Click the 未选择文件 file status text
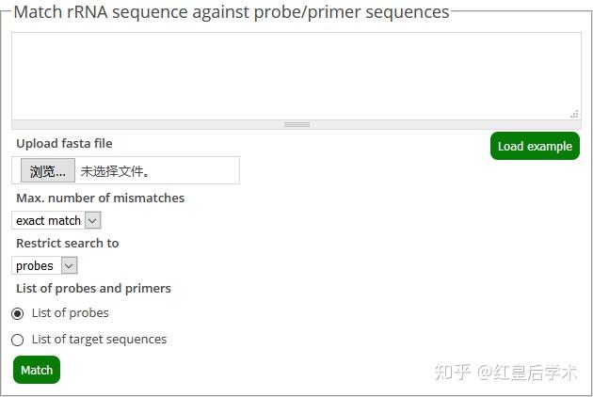Image resolution: width=593 pixels, height=397 pixels. (x=115, y=171)
